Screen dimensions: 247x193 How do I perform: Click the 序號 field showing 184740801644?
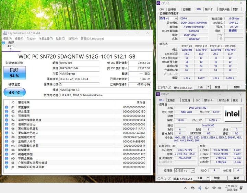click(x=79, y=68)
